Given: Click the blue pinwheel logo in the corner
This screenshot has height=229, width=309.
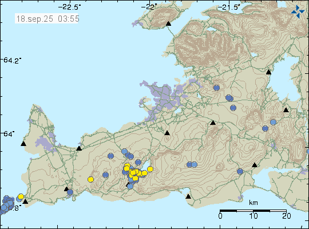Looking at the screenshot, I should 298,11.
